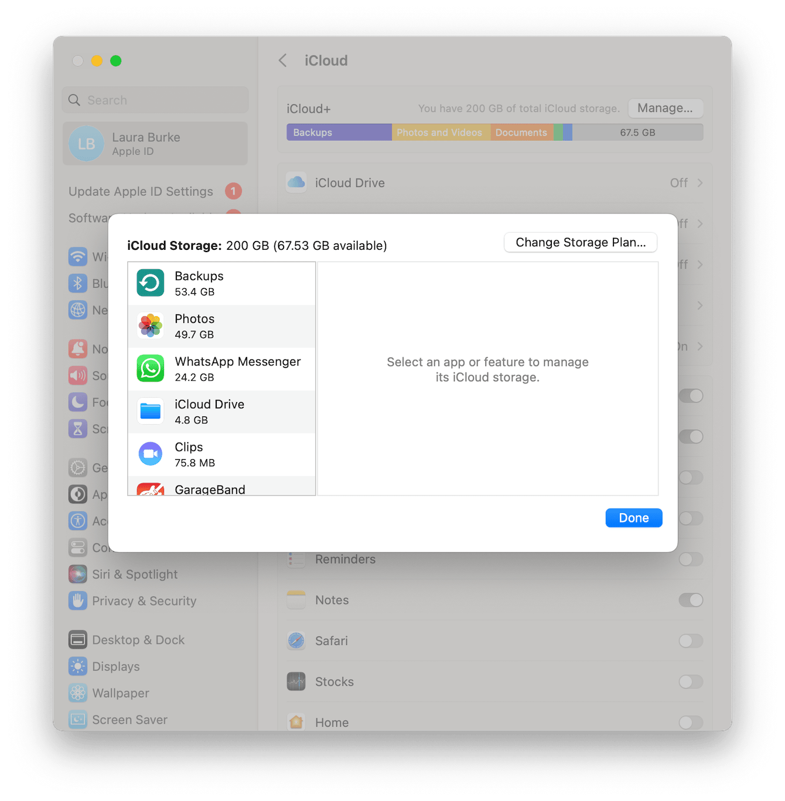The height and width of the screenshot is (801, 785).
Task: Click the WhatsApp 24.2 GB size text
Action: [194, 377]
